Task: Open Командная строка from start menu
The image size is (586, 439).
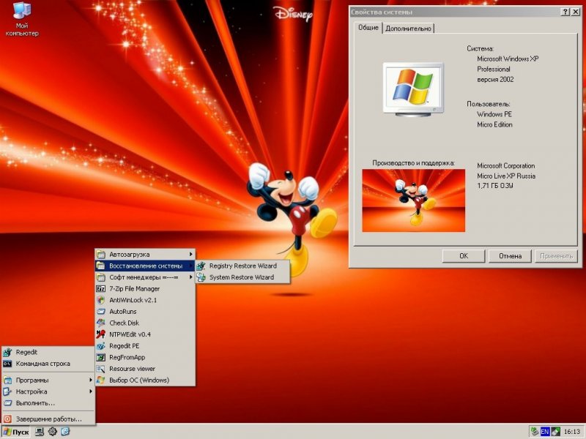Action: click(48, 364)
